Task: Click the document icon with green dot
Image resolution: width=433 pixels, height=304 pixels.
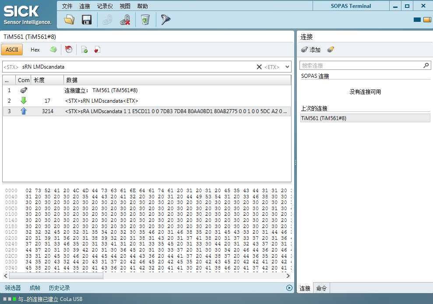Action: [84, 50]
